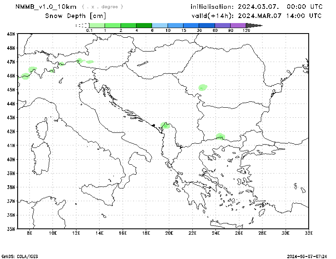
Task: Click the 2024-03-07-07:24 timestamp at bottom right
Action: pos(306,256)
